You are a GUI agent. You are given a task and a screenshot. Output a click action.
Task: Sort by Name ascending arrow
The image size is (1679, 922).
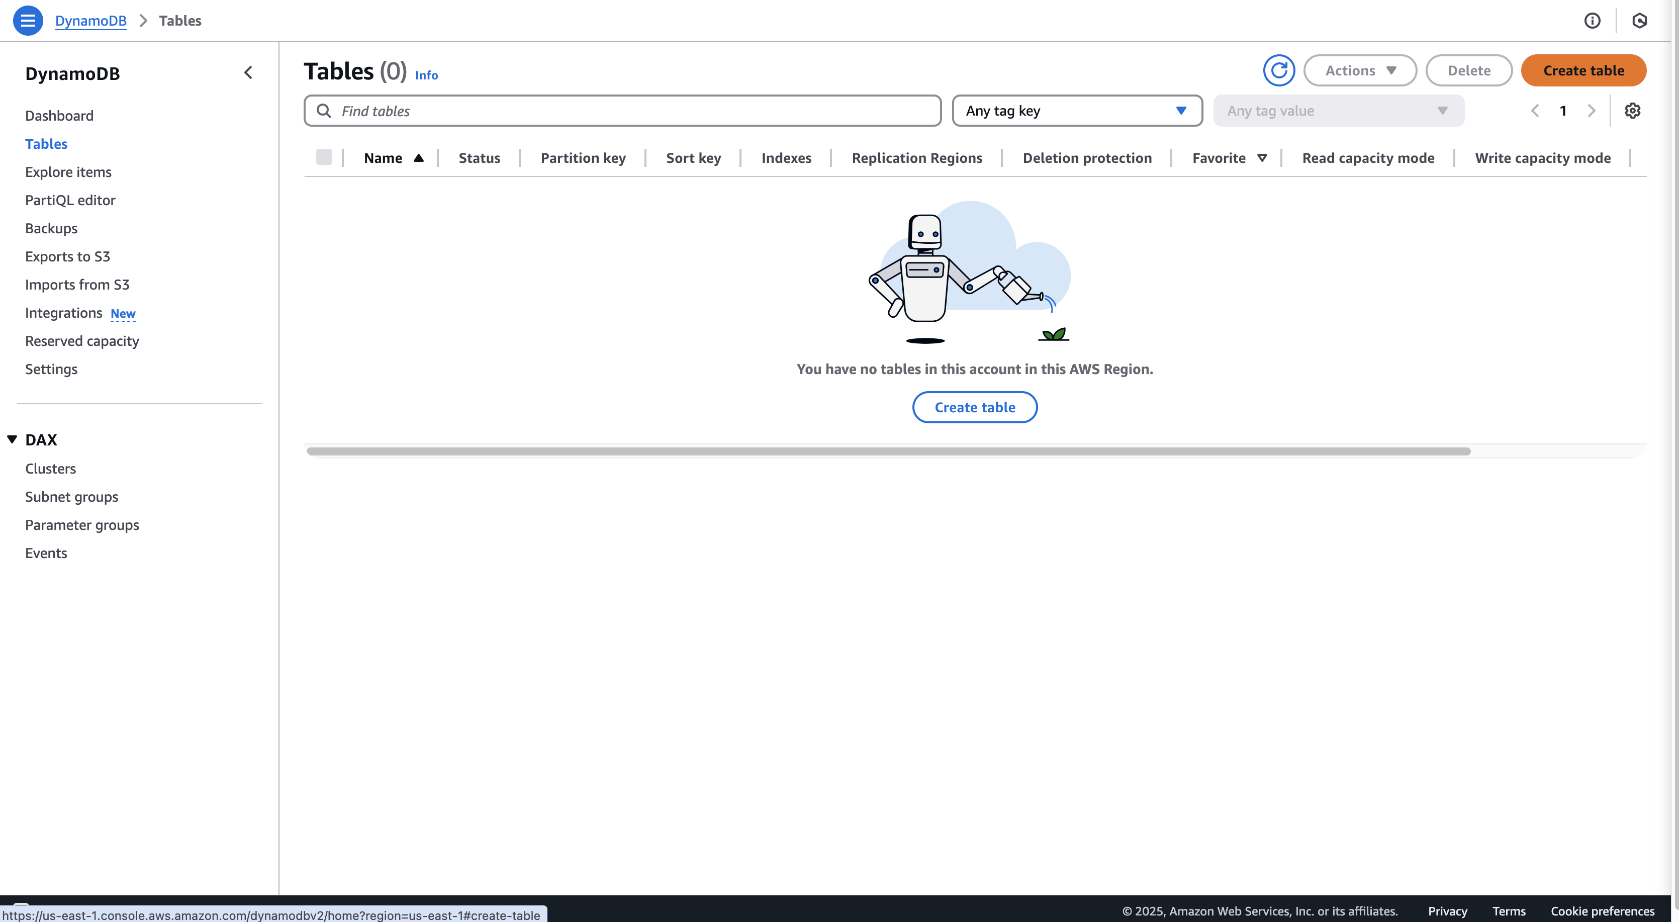point(418,158)
